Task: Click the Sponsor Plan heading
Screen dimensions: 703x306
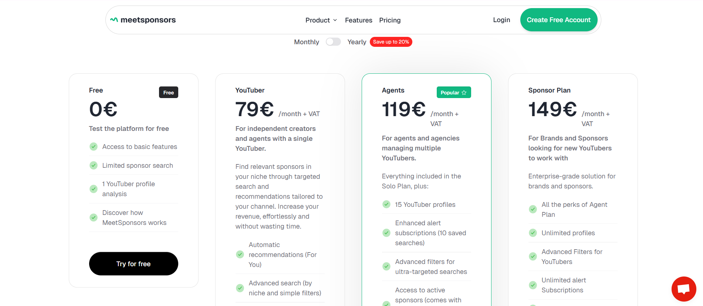Action: pos(549,90)
